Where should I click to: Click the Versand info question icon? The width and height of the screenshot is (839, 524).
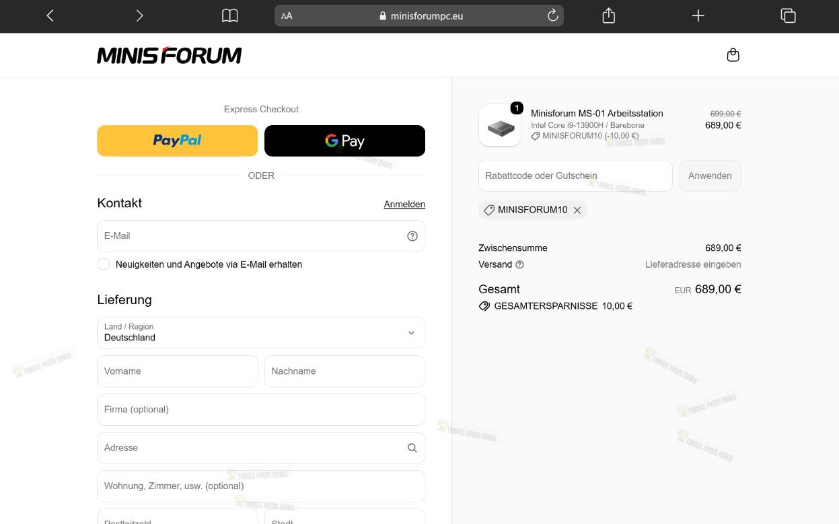[519, 265]
